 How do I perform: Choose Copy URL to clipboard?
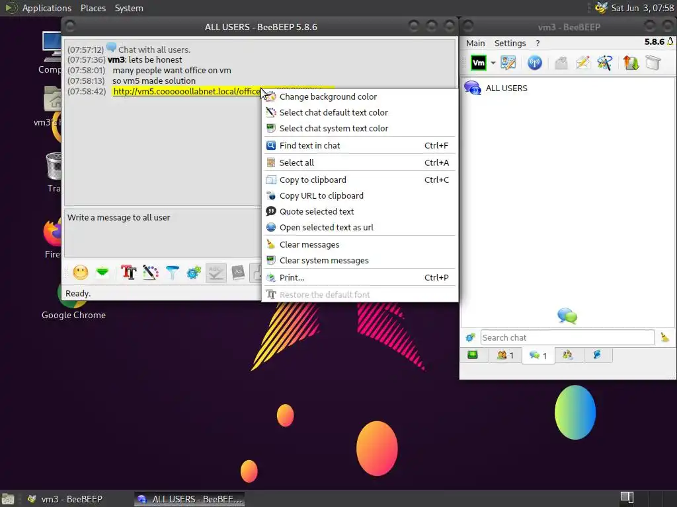click(x=359, y=195)
